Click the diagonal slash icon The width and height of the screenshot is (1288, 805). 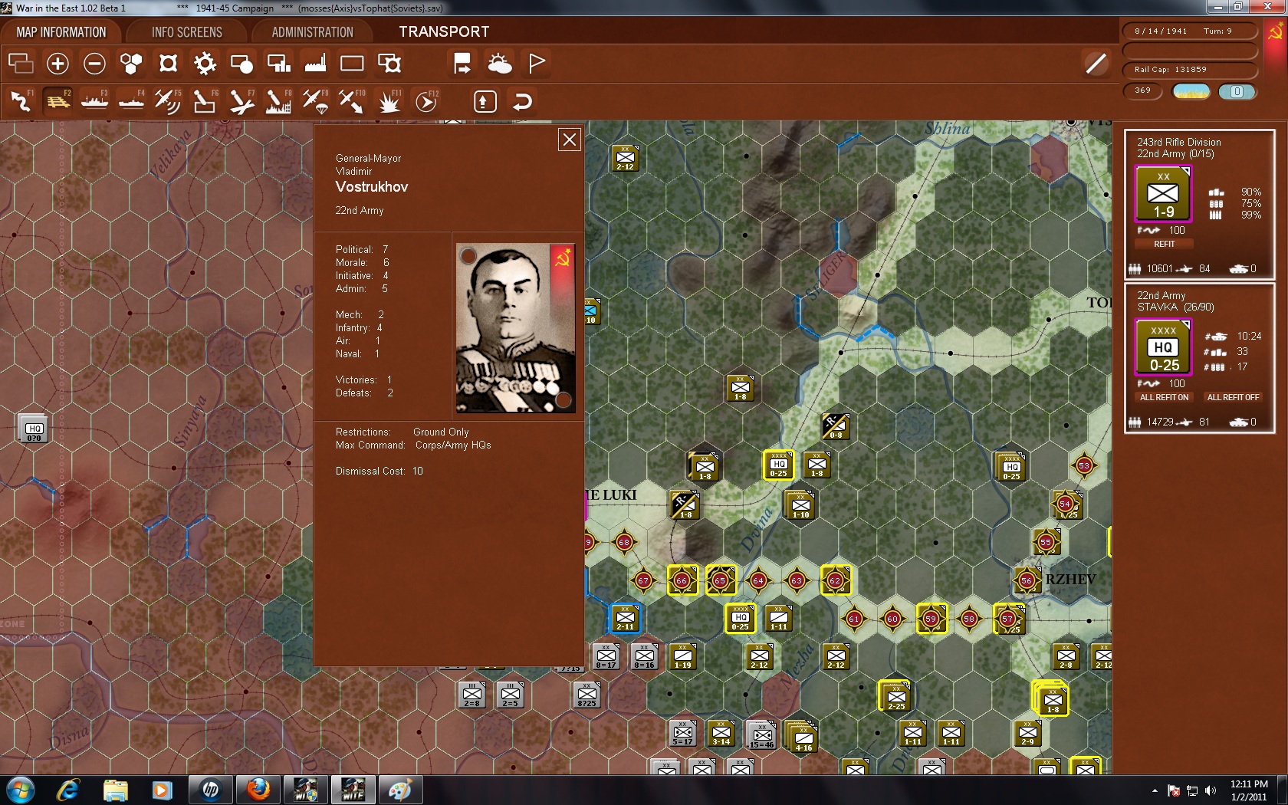tap(1096, 63)
